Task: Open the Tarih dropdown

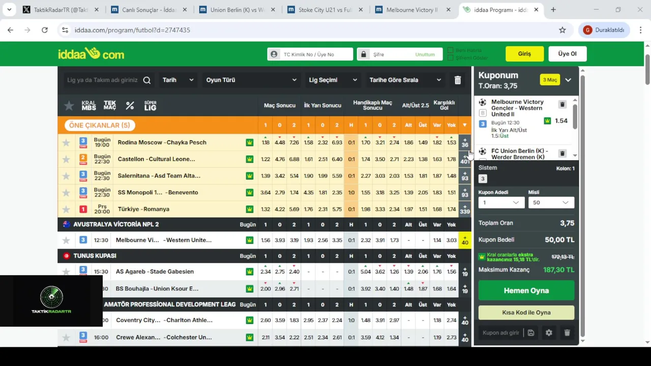Action: click(178, 80)
